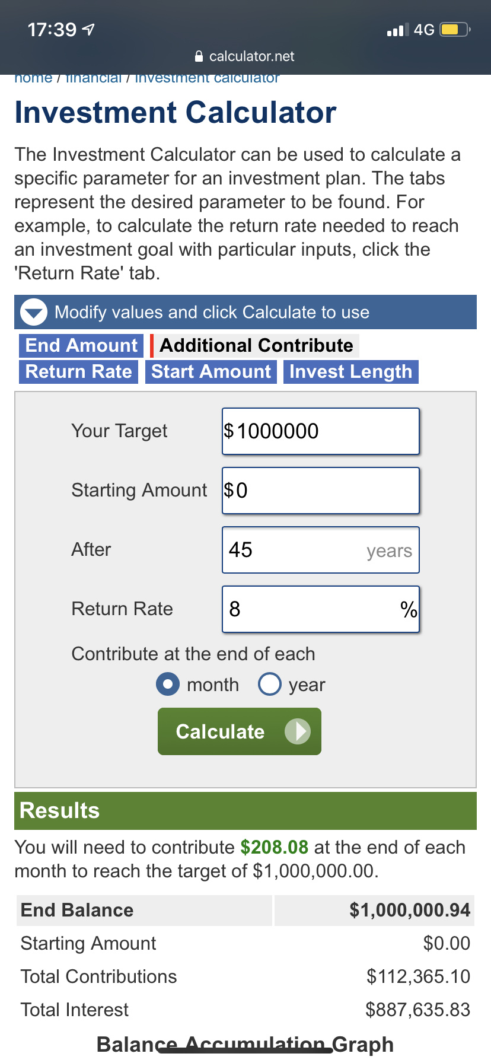Switch to the End Amount tab
The width and height of the screenshot is (491, 1063).
point(81,345)
